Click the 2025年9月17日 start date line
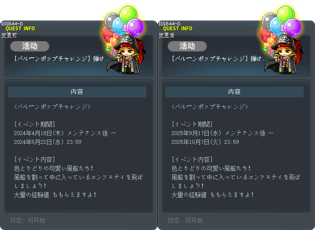The image size is (315, 230). pos(223,133)
